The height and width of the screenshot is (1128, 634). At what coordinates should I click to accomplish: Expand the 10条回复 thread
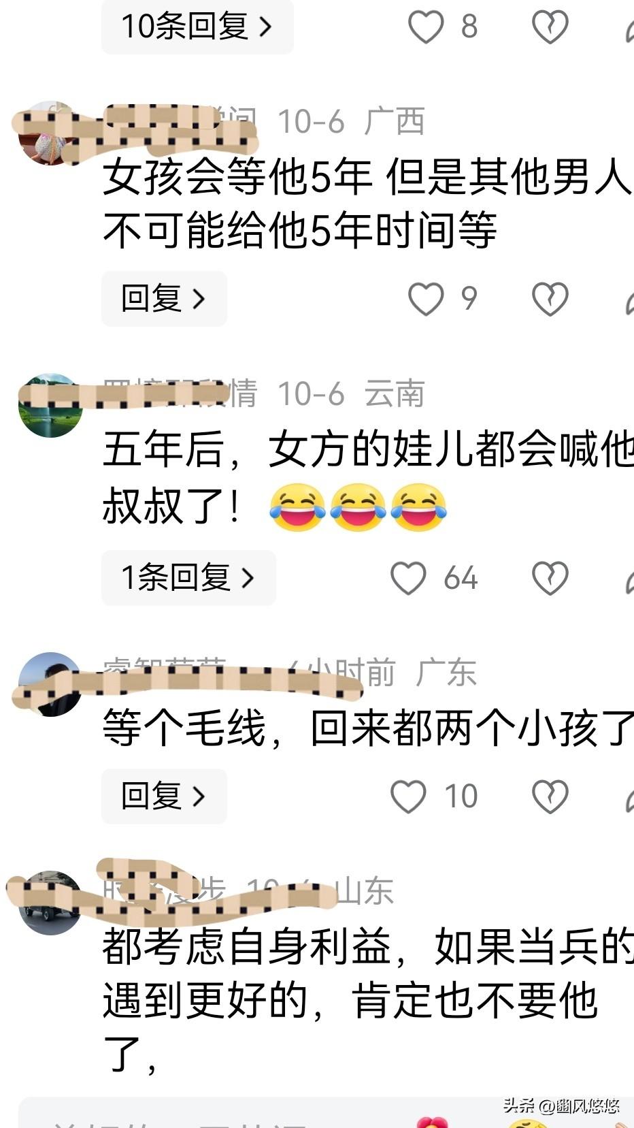click(197, 27)
